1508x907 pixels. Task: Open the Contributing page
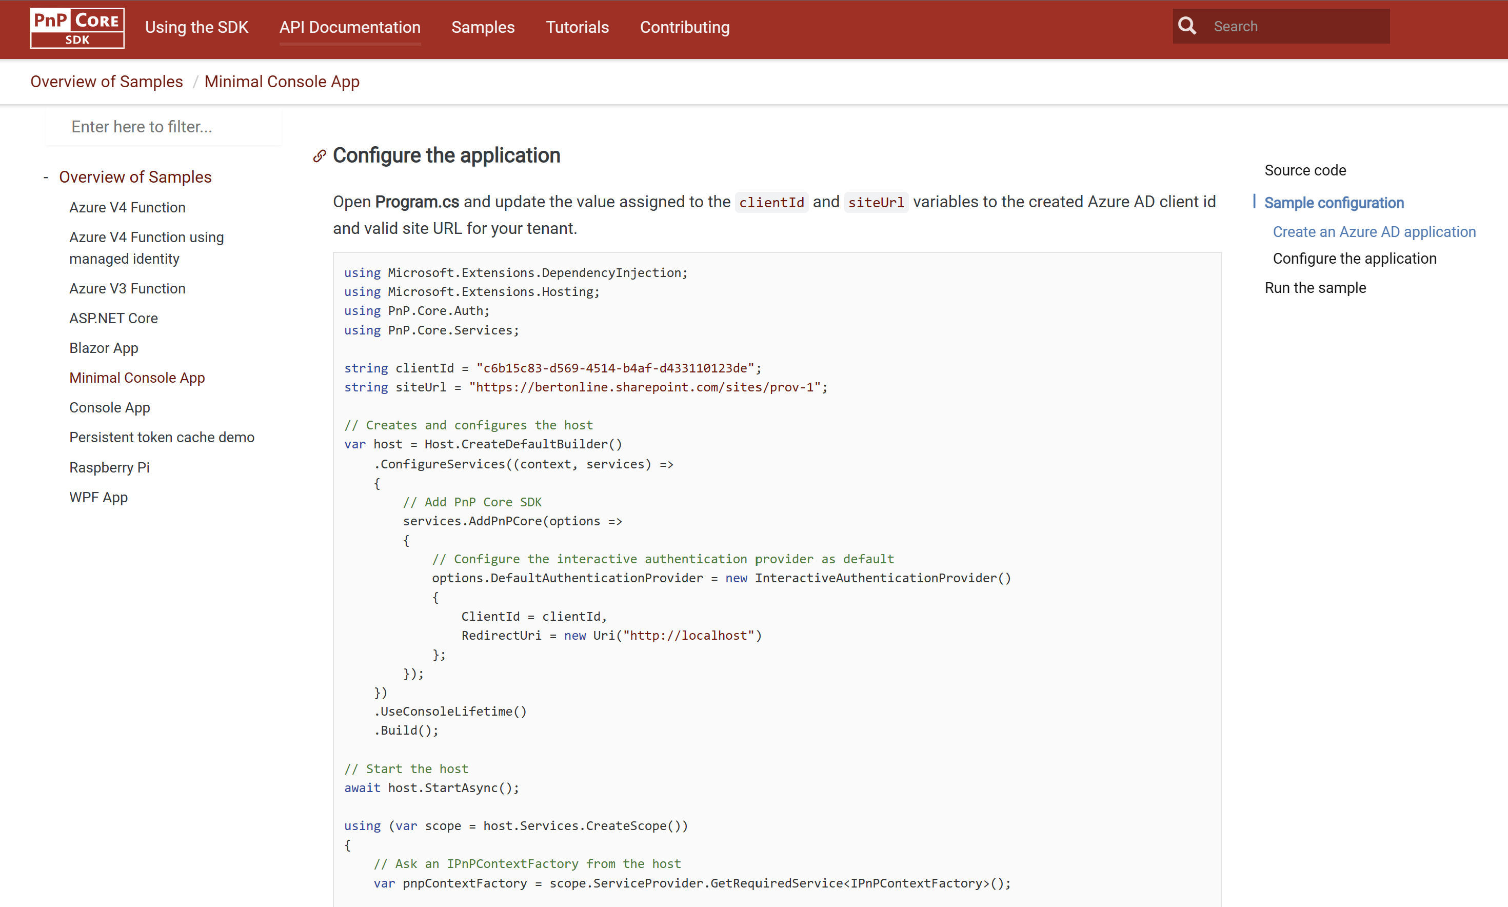coord(684,27)
